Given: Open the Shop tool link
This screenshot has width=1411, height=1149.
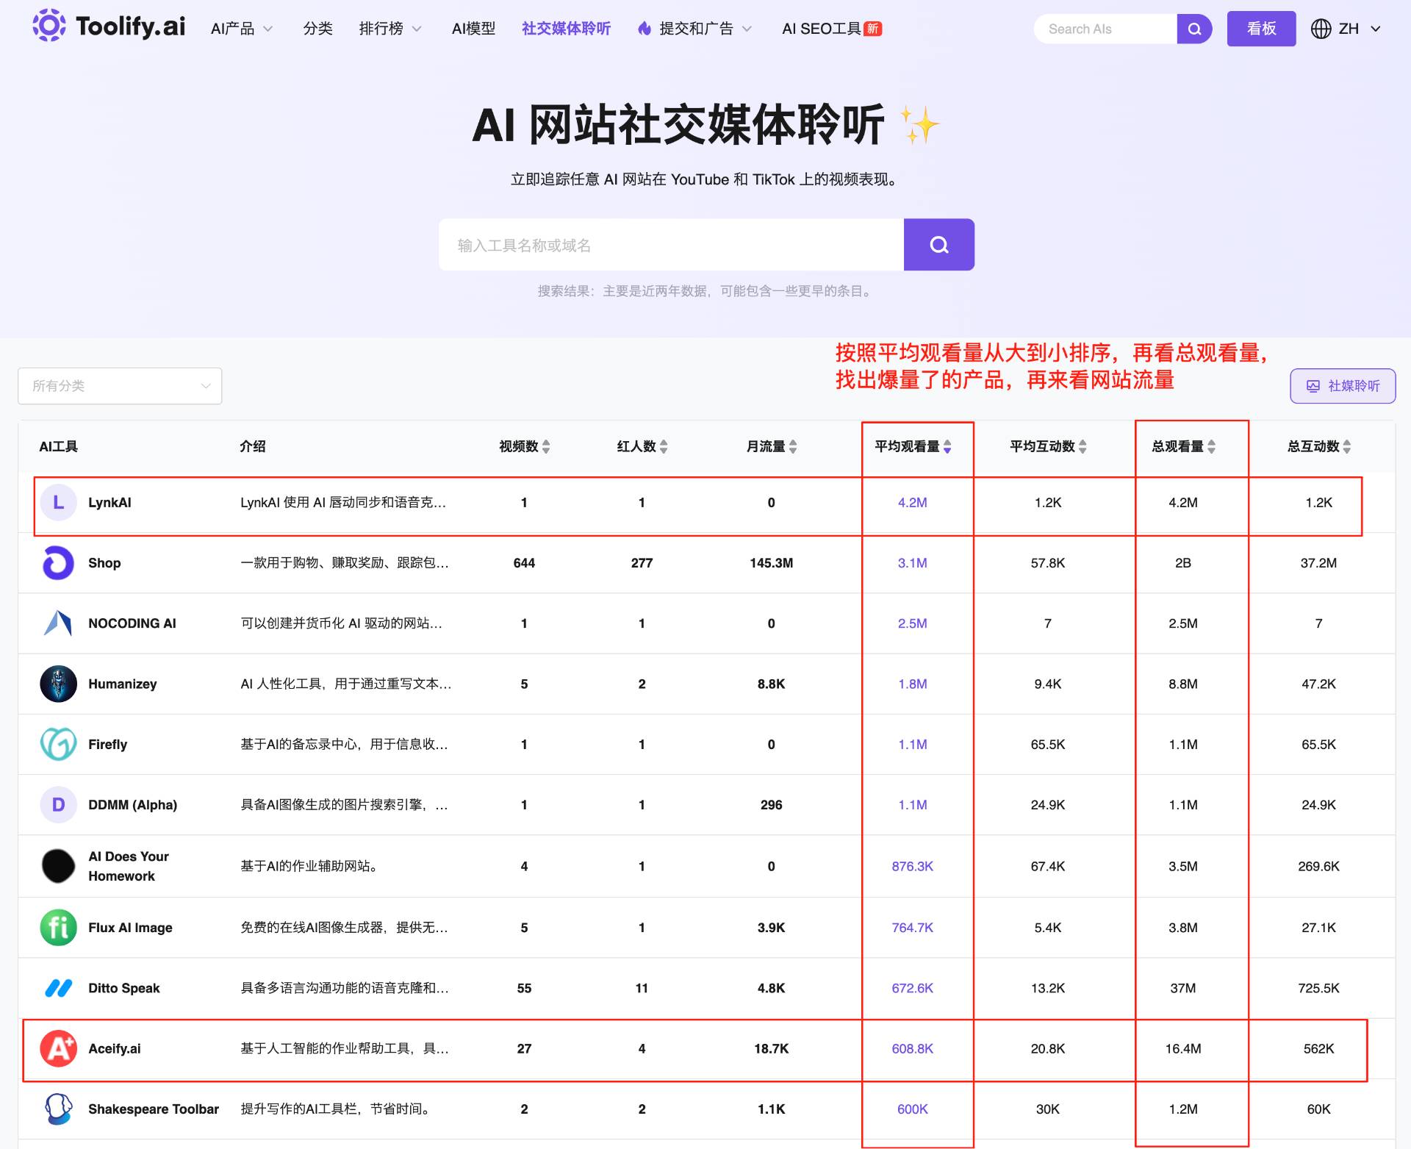Looking at the screenshot, I should [x=104, y=563].
